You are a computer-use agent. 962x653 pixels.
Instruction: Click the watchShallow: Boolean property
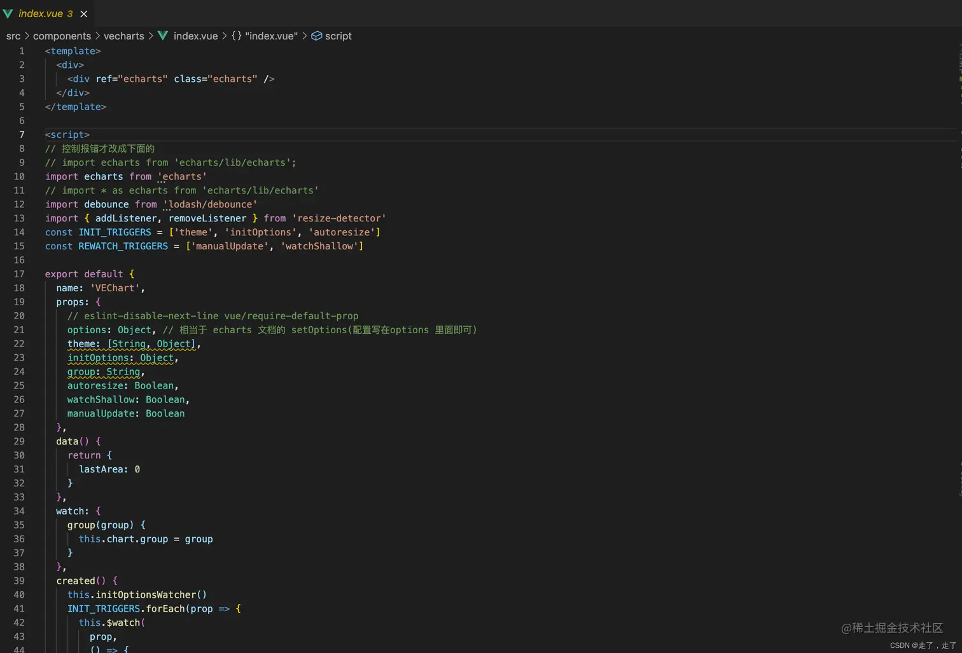pos(126,400)
